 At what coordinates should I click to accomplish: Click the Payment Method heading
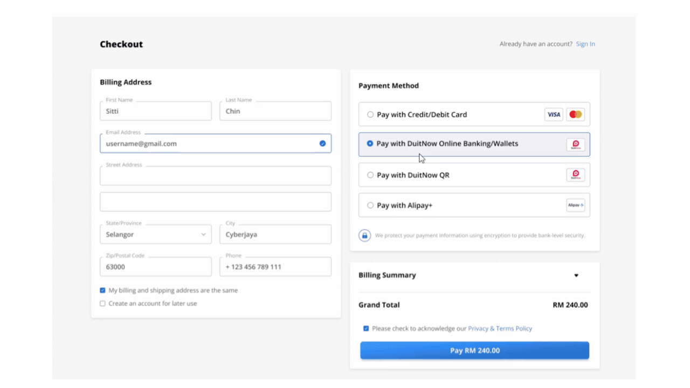(389, 86)
